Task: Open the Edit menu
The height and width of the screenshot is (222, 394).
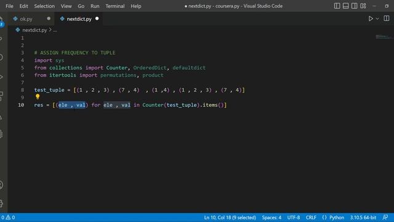Action: 23,6
